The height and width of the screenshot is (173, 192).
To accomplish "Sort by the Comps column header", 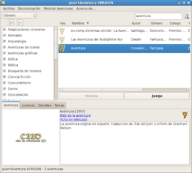I will [177, 23].
